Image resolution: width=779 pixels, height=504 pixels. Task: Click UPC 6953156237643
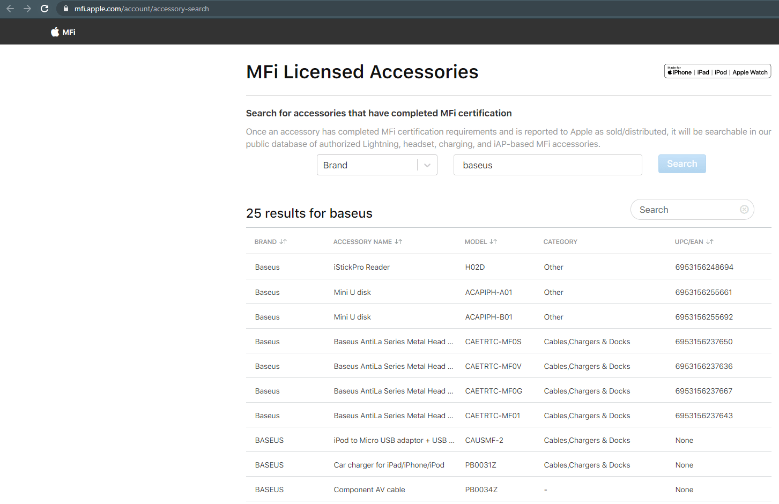pos(704,416)
